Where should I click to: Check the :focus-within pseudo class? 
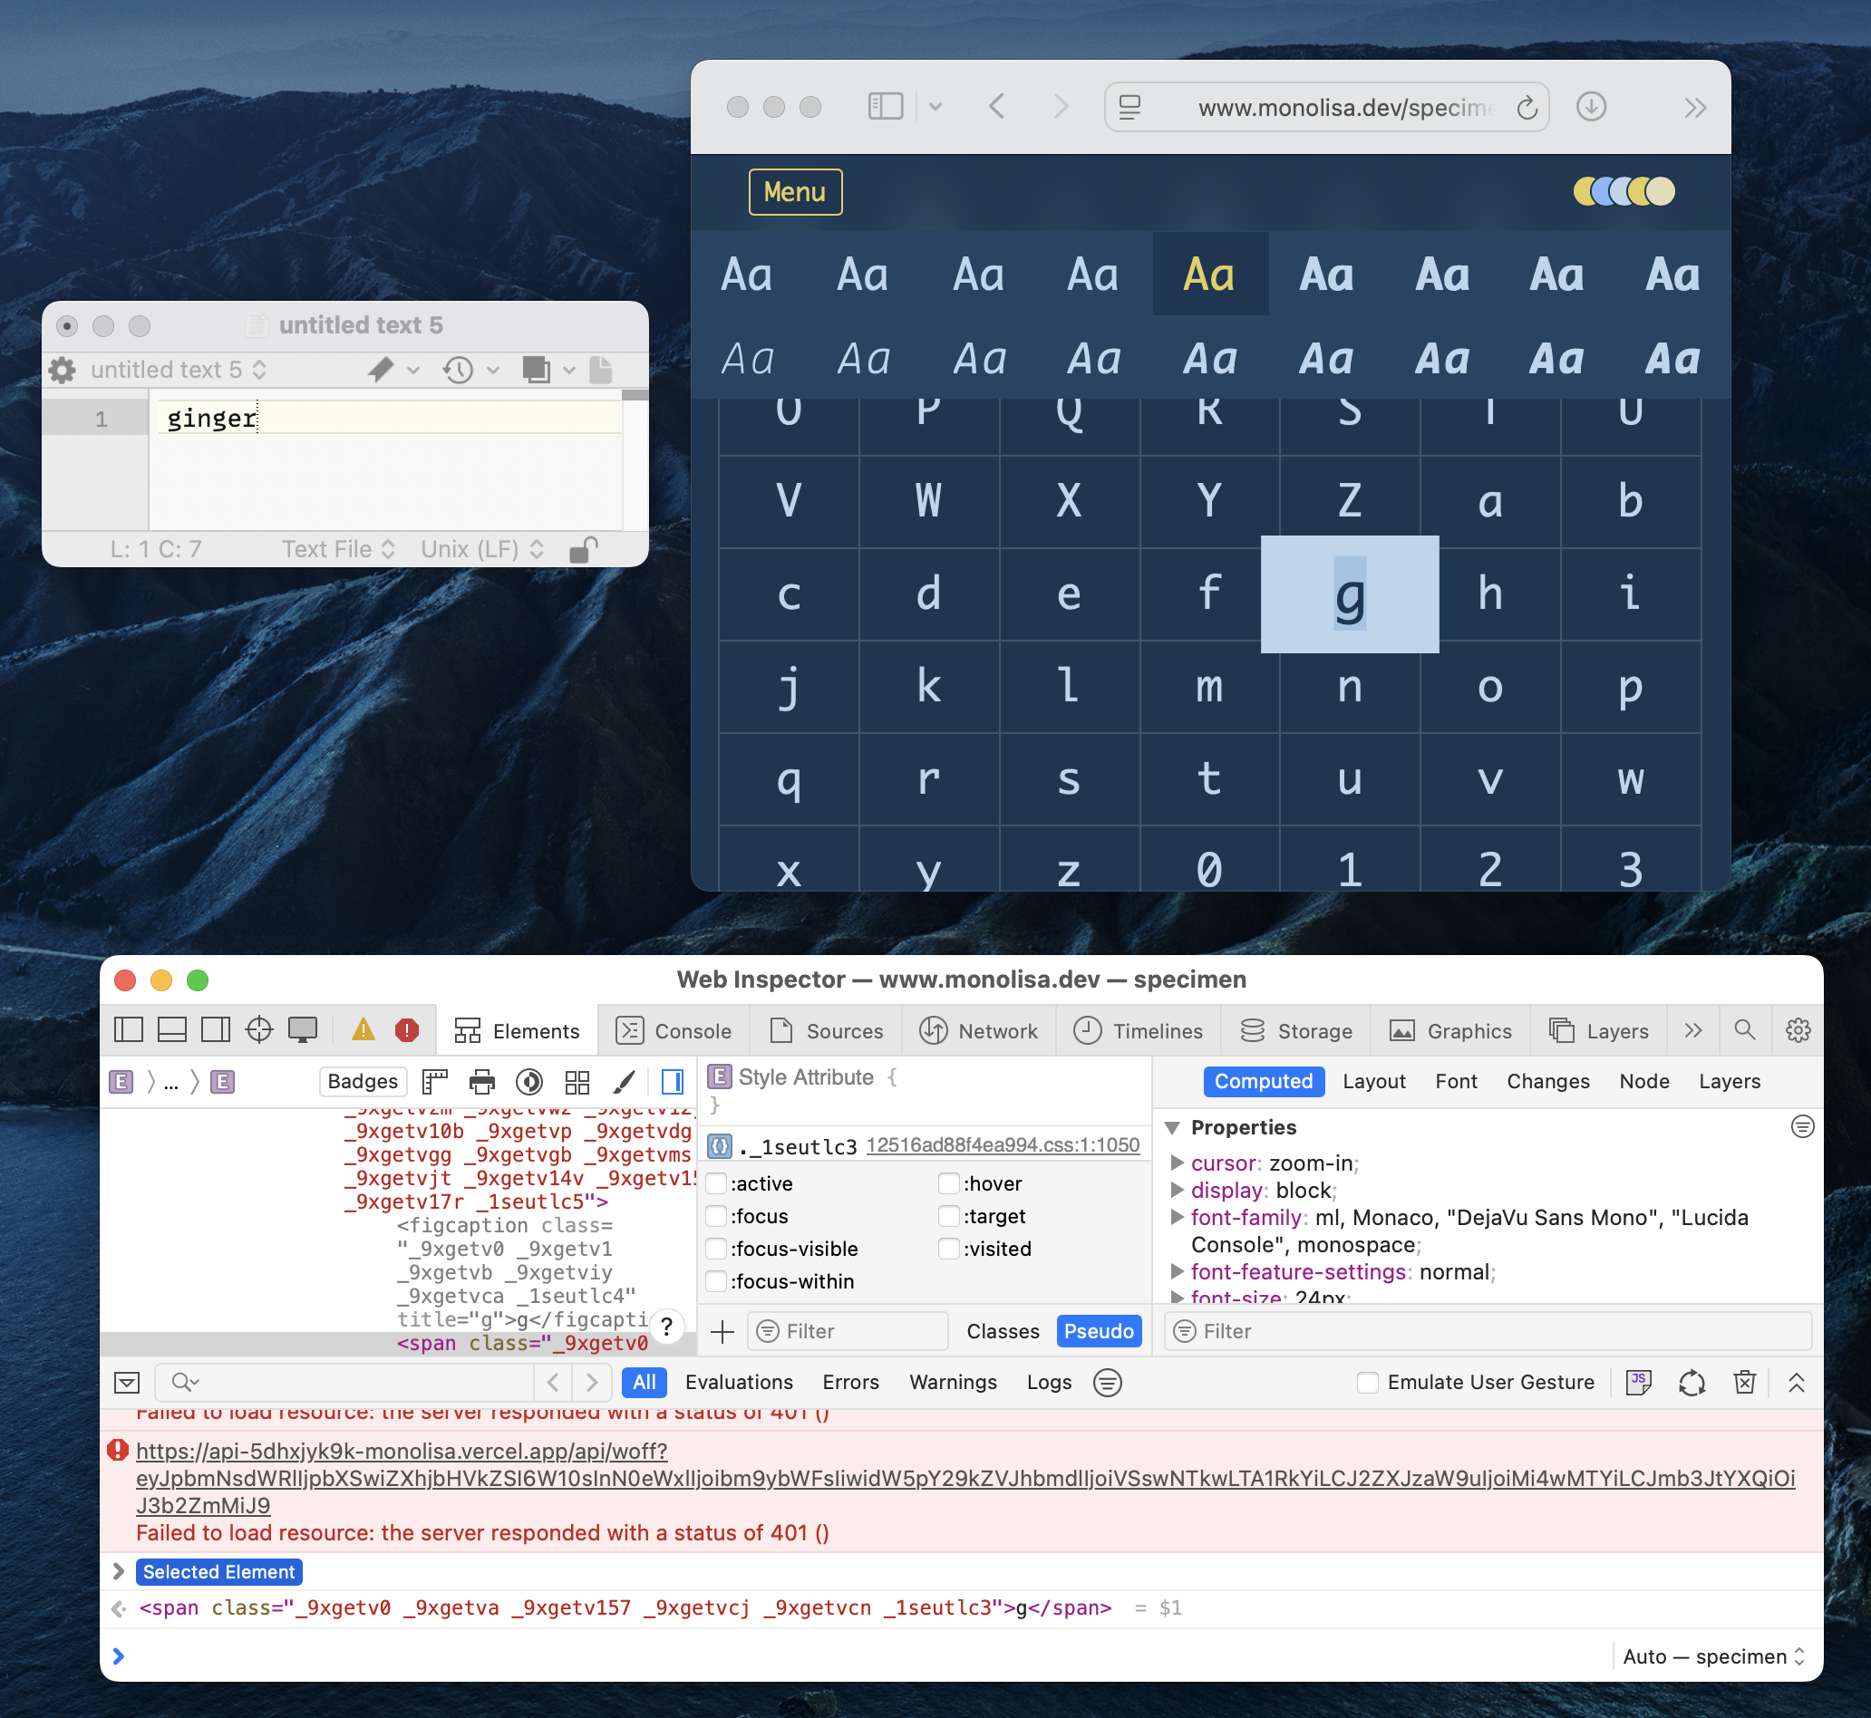(716, 1281)
